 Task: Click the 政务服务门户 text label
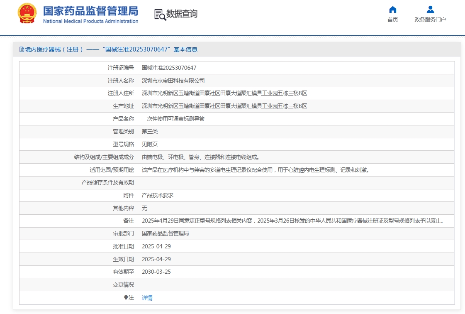(430, 20)
